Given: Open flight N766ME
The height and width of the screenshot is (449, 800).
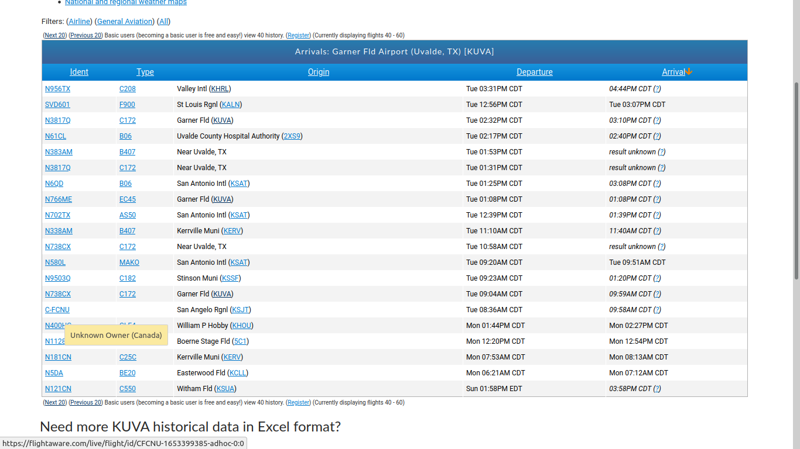Looking at the screenshot, I should pyautogui.click(x=59, y=199).
